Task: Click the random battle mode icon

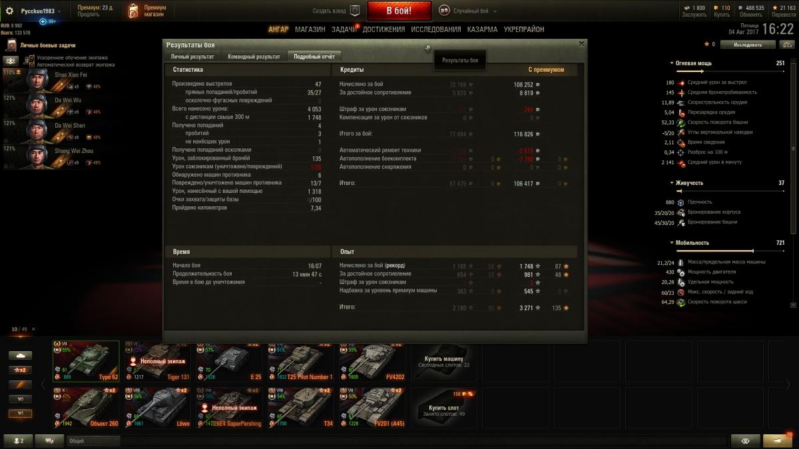Action: click(x=444, y=11)
